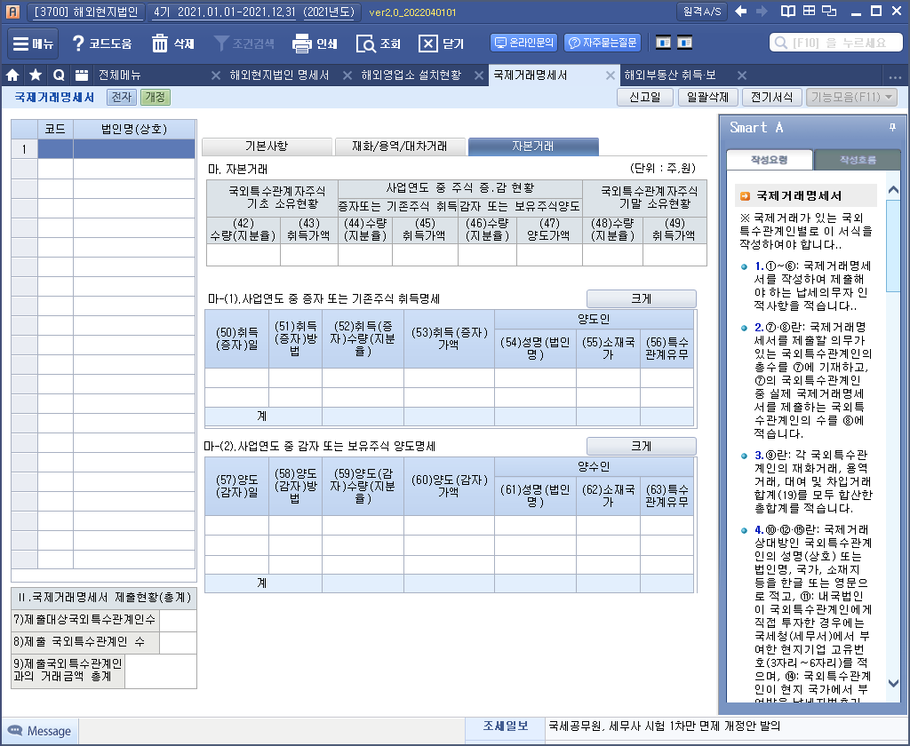This screenshot has width=910, height=746.
Task: Click the 닫기 close-form toolbar button
Action: (441, 44)
